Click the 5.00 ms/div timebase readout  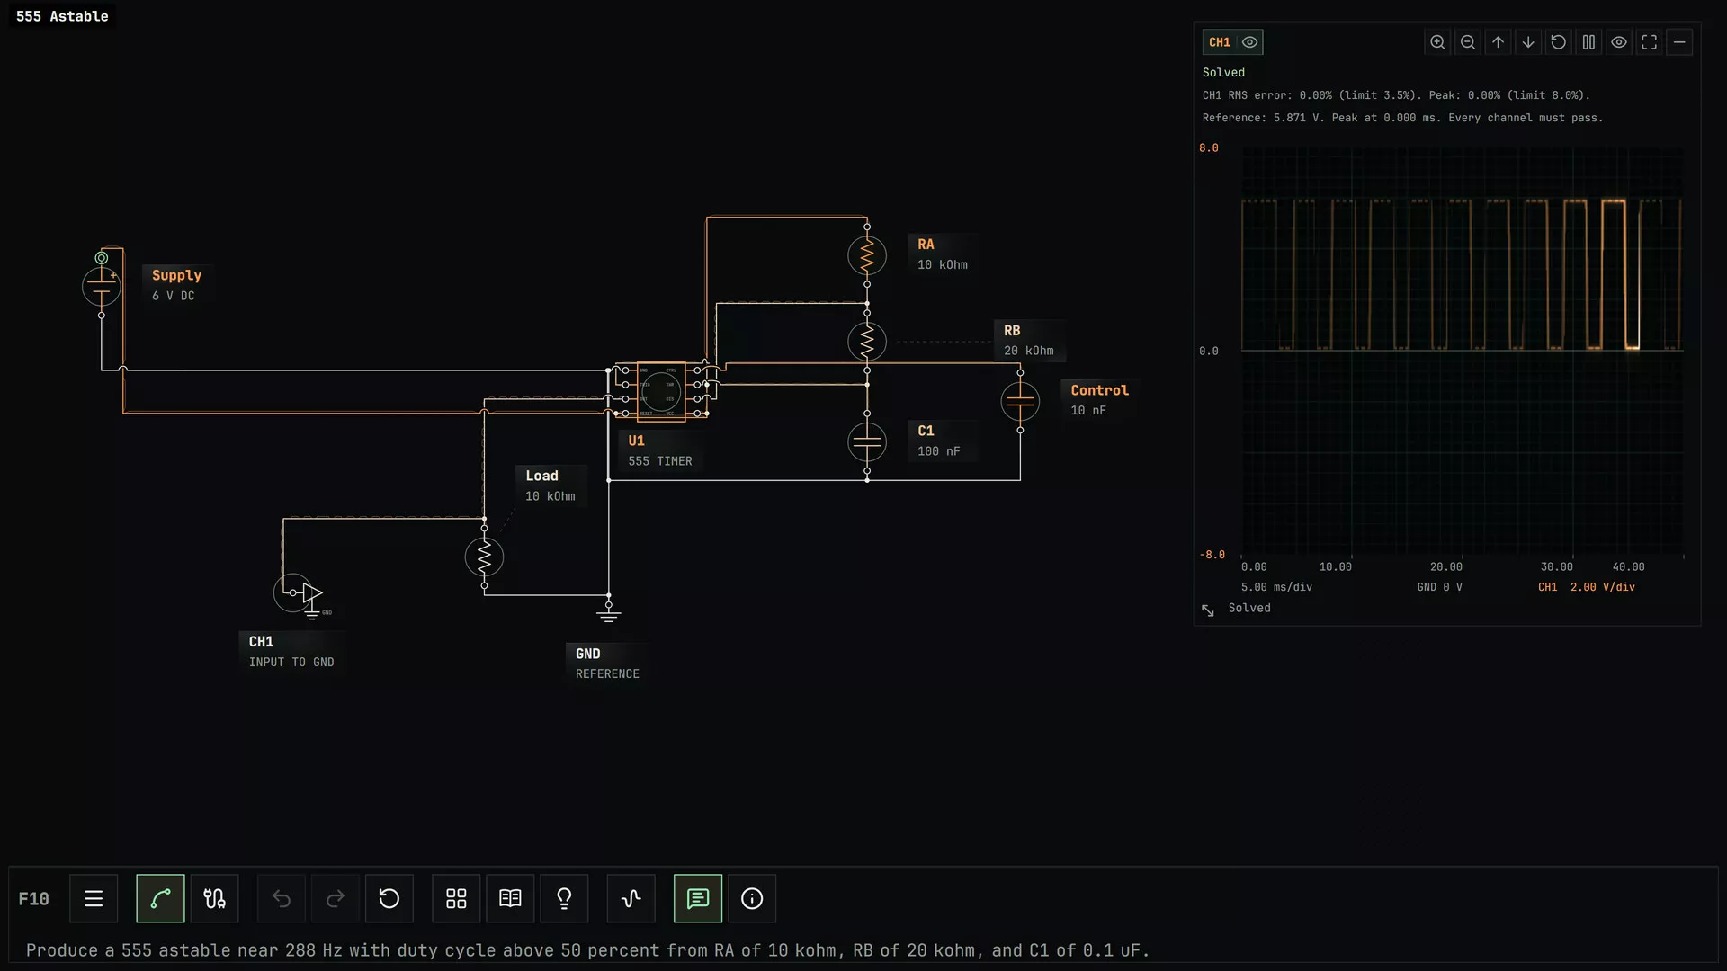(x=1276, y=587)
